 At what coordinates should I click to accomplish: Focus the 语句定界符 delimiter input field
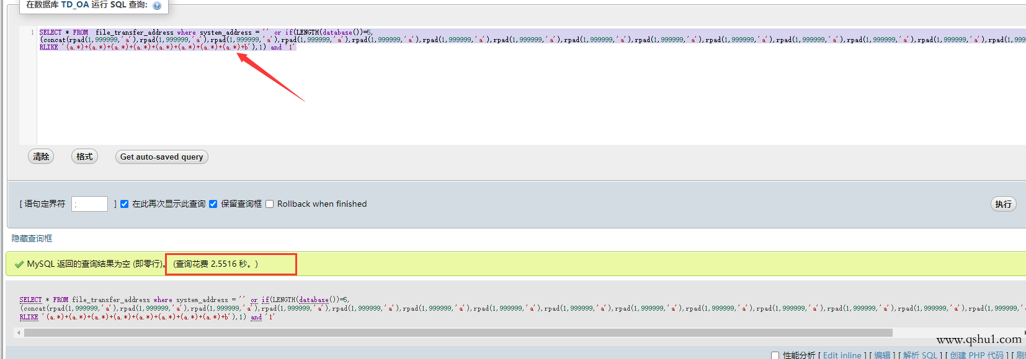click(x=89, y=204)
